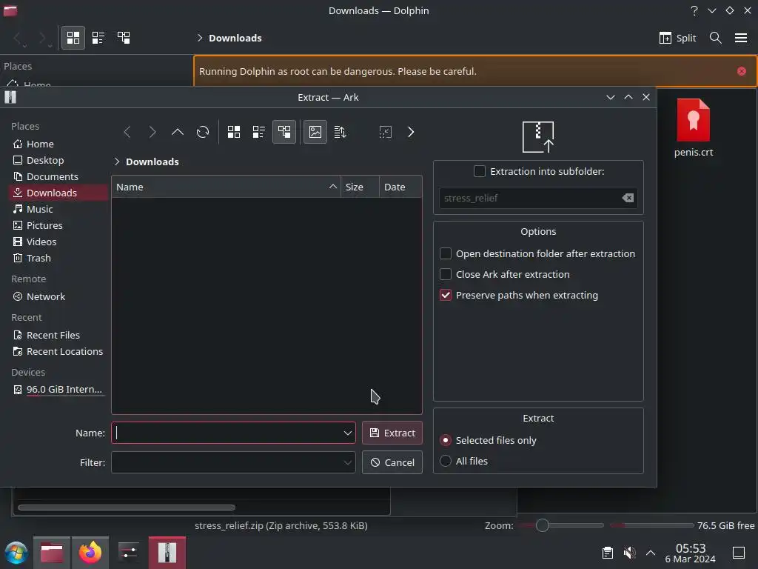Viewport: 758px width, 569px height.
Task: Click the disabled zoom-fit toolbar icon
Action: point(385,132)
